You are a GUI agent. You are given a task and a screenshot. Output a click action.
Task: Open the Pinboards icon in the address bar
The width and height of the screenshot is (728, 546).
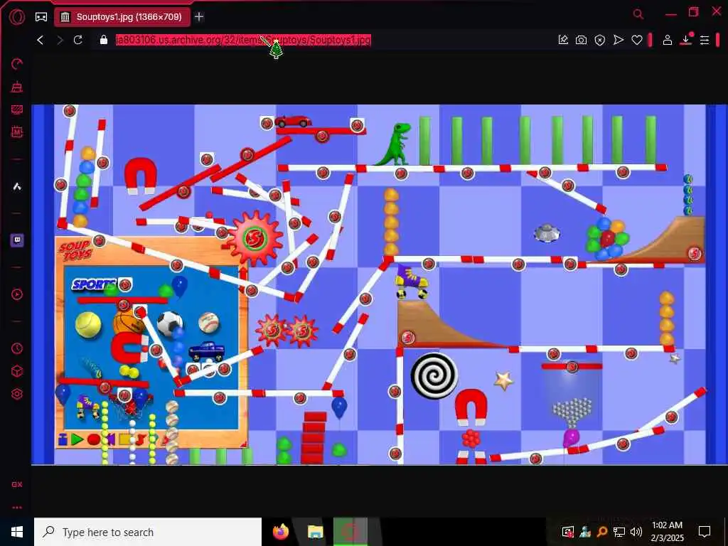tap(563, 40)
